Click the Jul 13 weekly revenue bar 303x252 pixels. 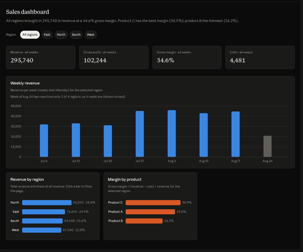point(76,140)
